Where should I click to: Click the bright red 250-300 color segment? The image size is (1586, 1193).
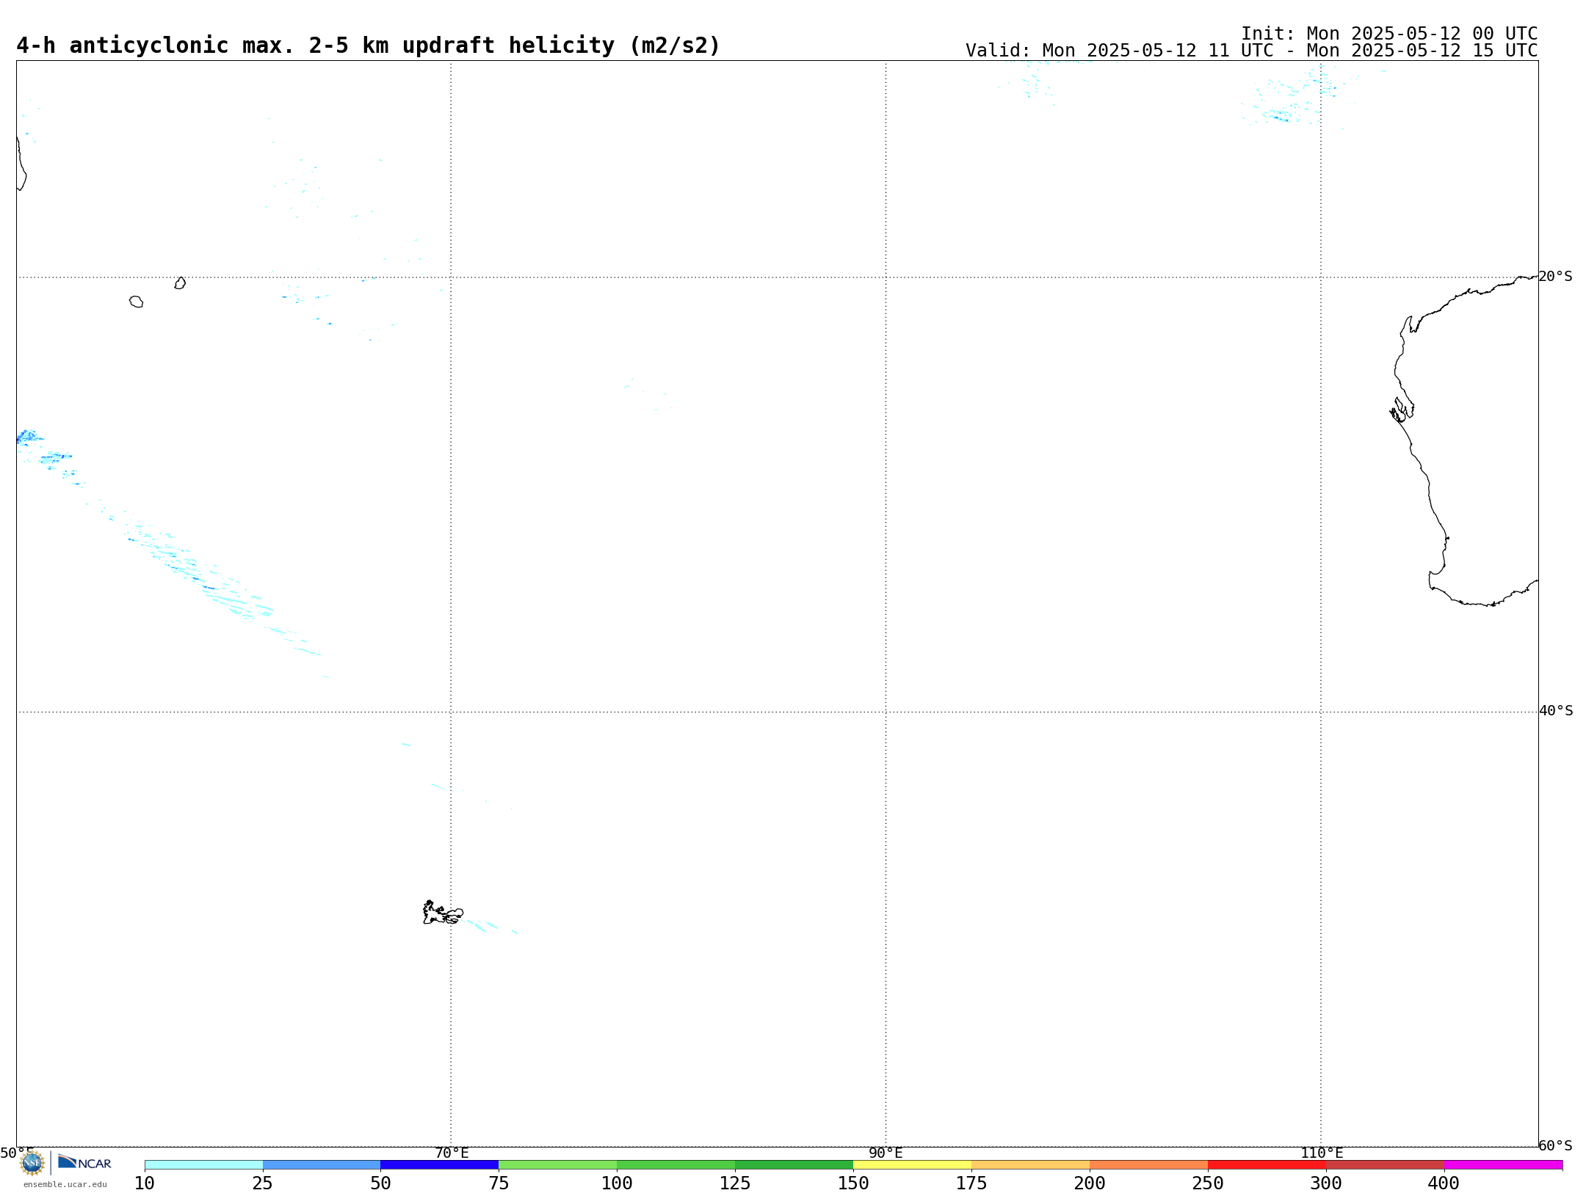[x=1267, y=1165]
